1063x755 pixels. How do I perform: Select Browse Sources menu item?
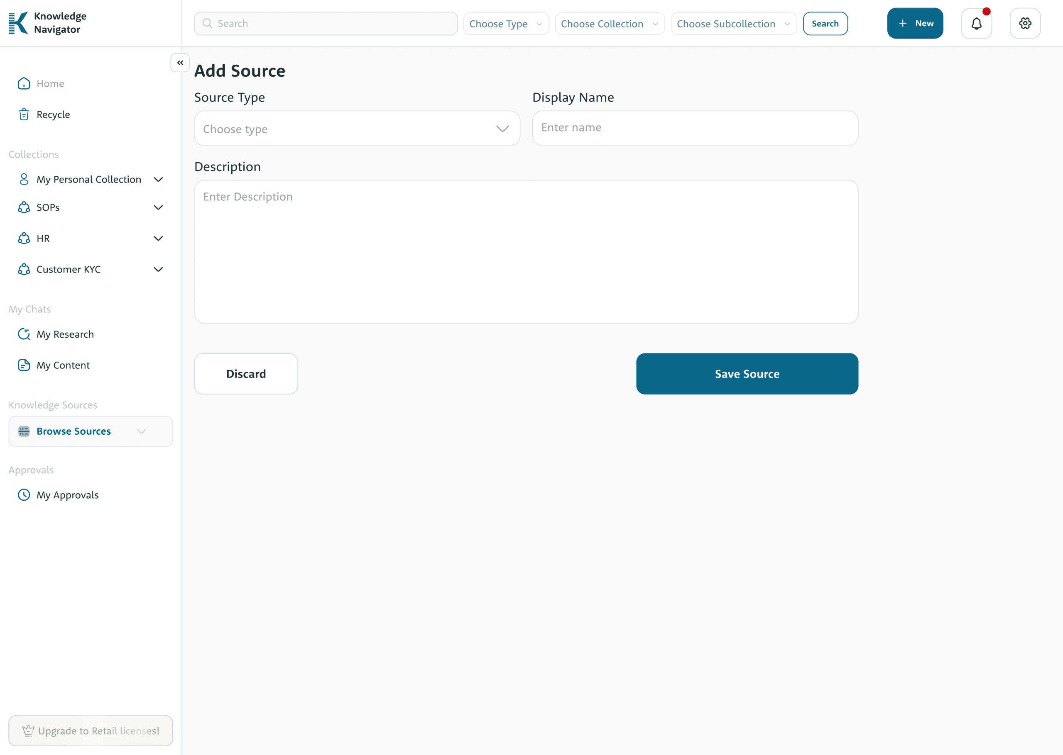point(73,431)
